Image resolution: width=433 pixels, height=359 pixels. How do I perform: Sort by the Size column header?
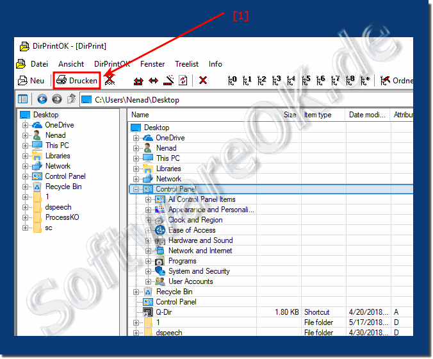pyautogui.click(x=278, y=115)
